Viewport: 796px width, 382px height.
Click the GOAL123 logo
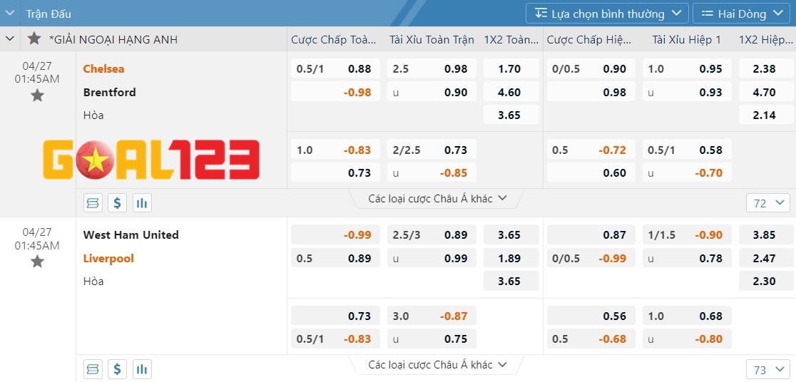151,160
